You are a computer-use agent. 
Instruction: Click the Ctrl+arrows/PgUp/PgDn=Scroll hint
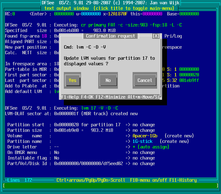(x=91, y=180)
